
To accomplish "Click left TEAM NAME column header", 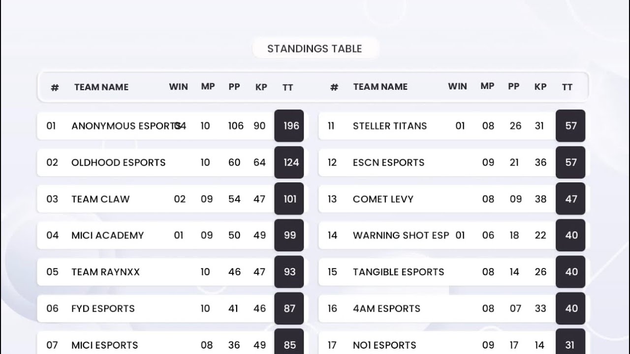I will point(101,87).
